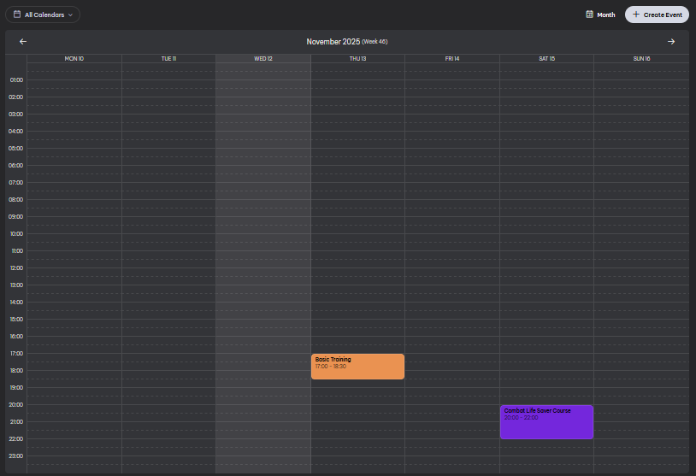Advance to next week with right arrow
The image size is (696, 476).
[671, 42]
